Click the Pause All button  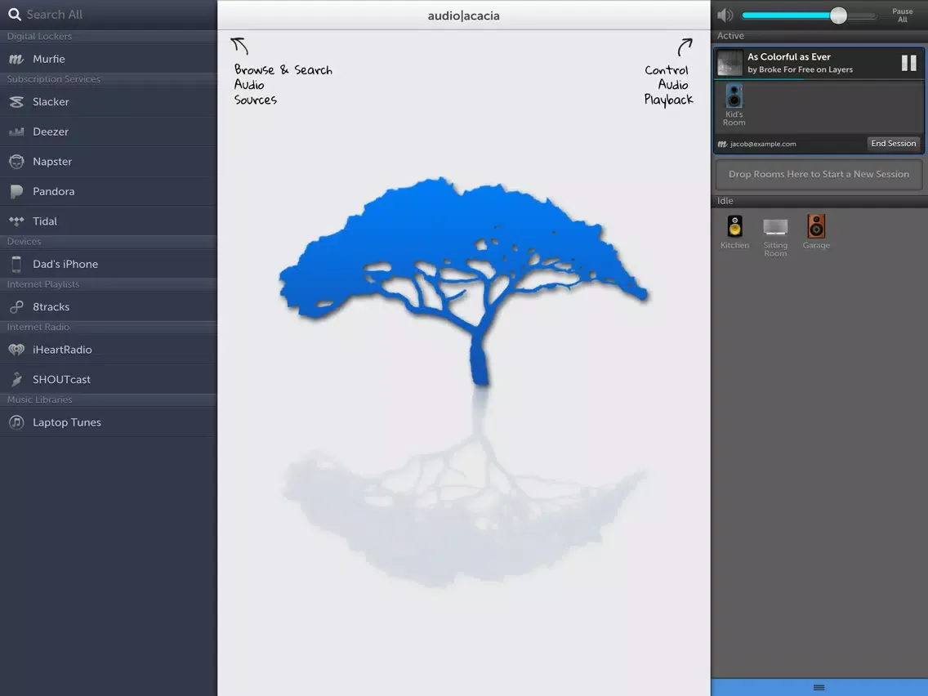tap(902, 16)
